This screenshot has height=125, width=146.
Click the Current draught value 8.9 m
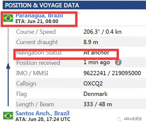click(91, 42)
